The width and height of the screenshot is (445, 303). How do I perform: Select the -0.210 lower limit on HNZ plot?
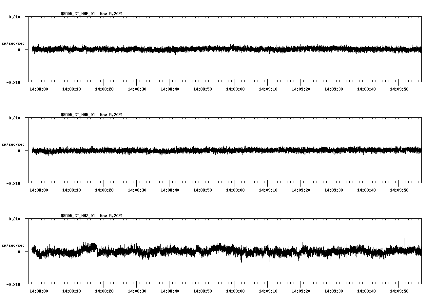tap(13, 284)
